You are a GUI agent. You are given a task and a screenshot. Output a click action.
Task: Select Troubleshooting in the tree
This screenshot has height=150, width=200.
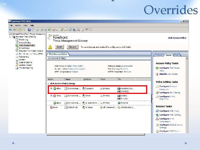pos(26,68)
